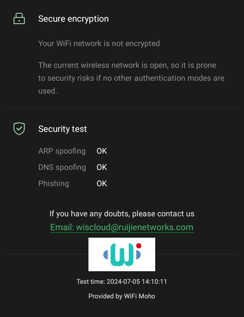Viewport: 244px width, 317px height.
Task: Select the Security test heading
Action: (63, 129)
